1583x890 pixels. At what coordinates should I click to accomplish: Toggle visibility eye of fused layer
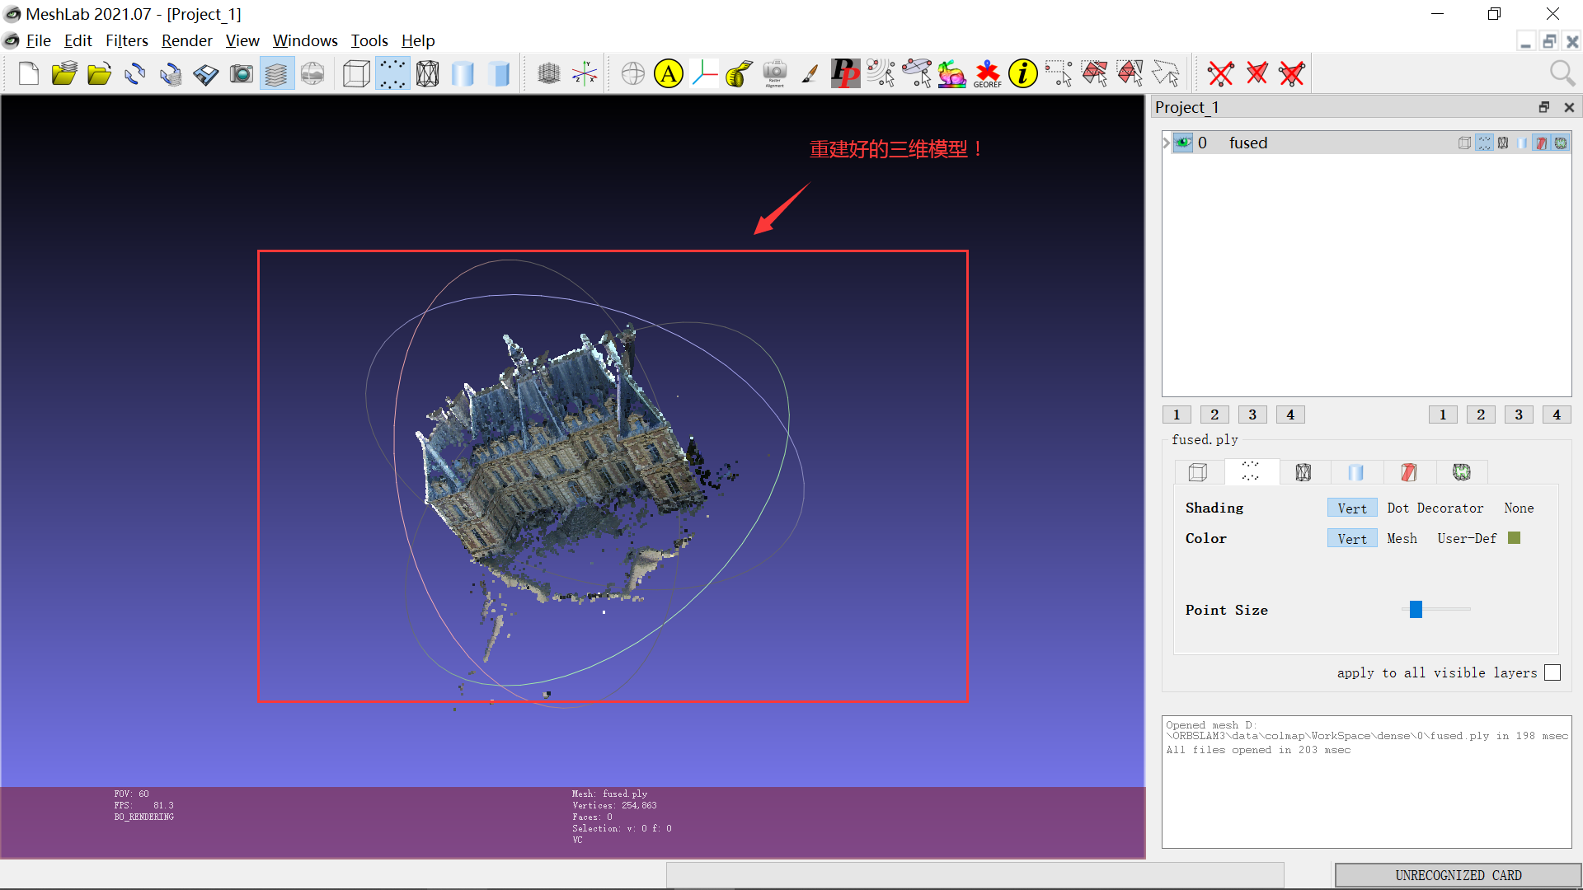click(x=1183, y=143)
